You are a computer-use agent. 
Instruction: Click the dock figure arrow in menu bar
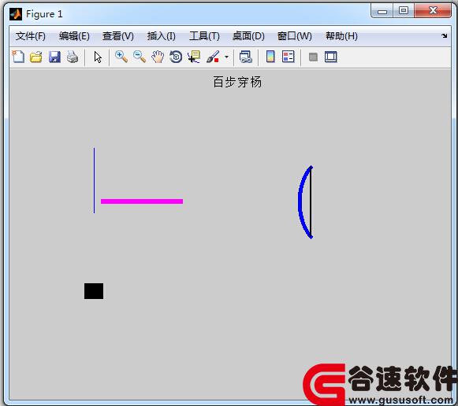point(445,35)
